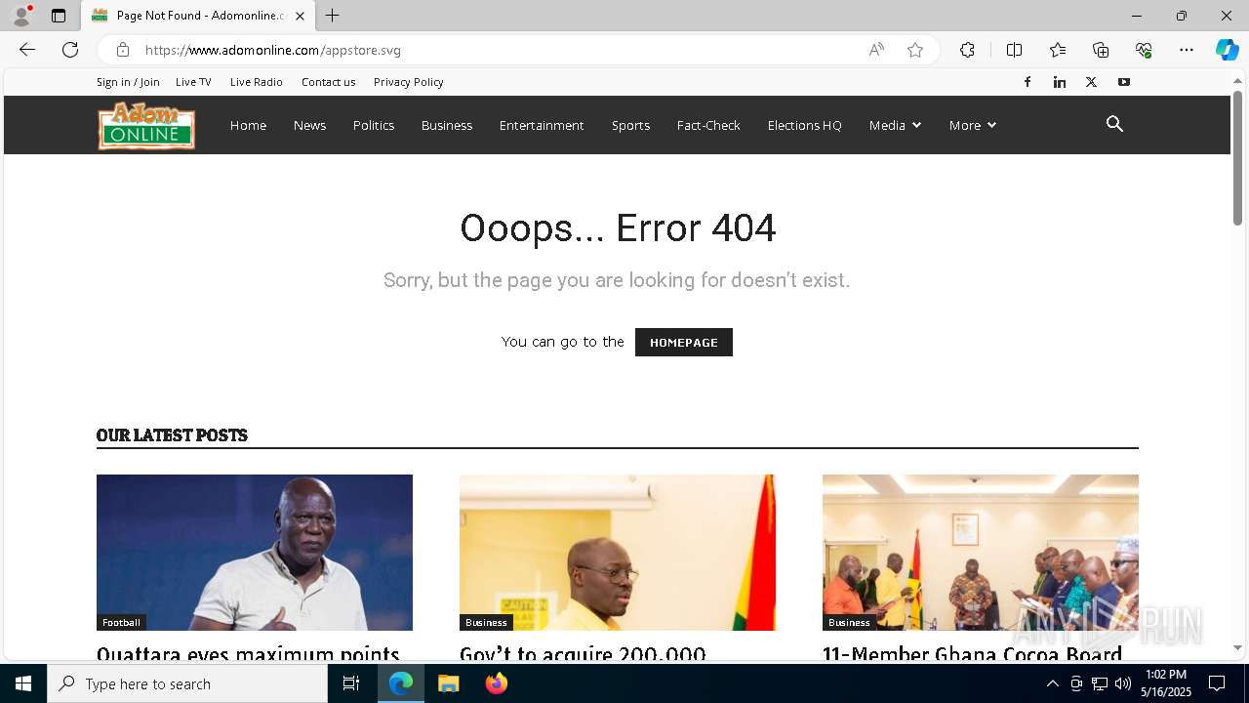1249x703 pixels.
Task: Go back with the browser back arrow
Action: (27, 50)
